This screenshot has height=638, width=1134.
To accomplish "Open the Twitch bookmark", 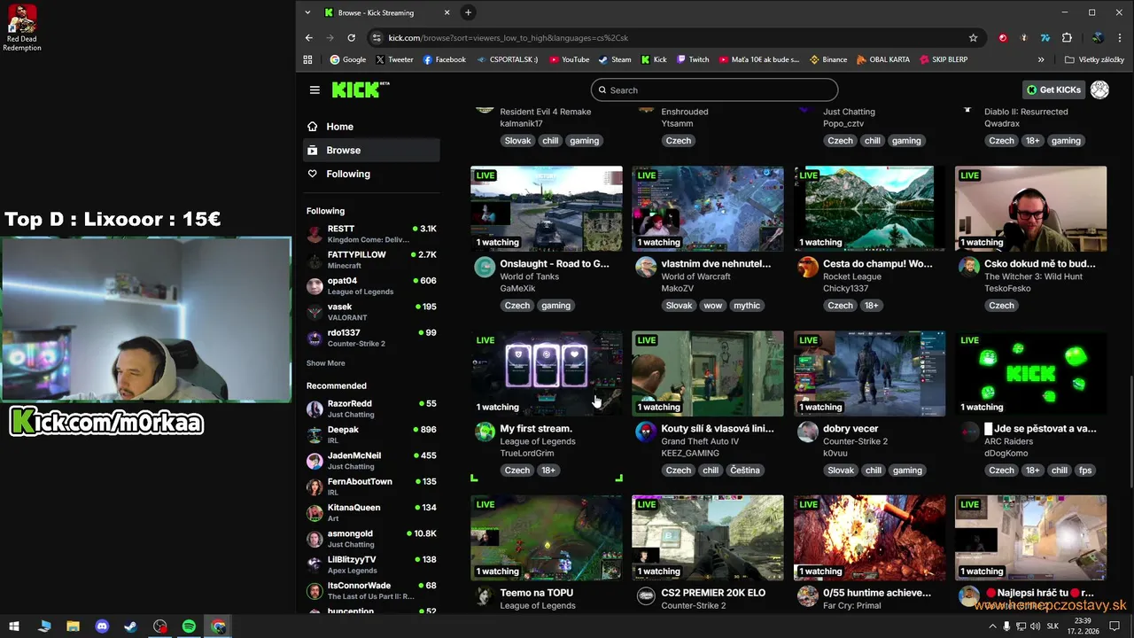I will pyautogui.click(x=693, y=59).
